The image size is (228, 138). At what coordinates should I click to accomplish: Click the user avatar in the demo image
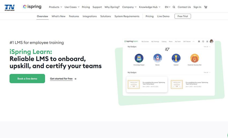(212, 41)
